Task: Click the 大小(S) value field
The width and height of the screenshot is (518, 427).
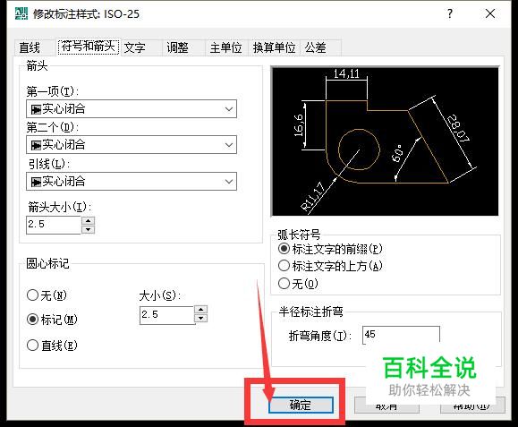Action: coord(166,315)
